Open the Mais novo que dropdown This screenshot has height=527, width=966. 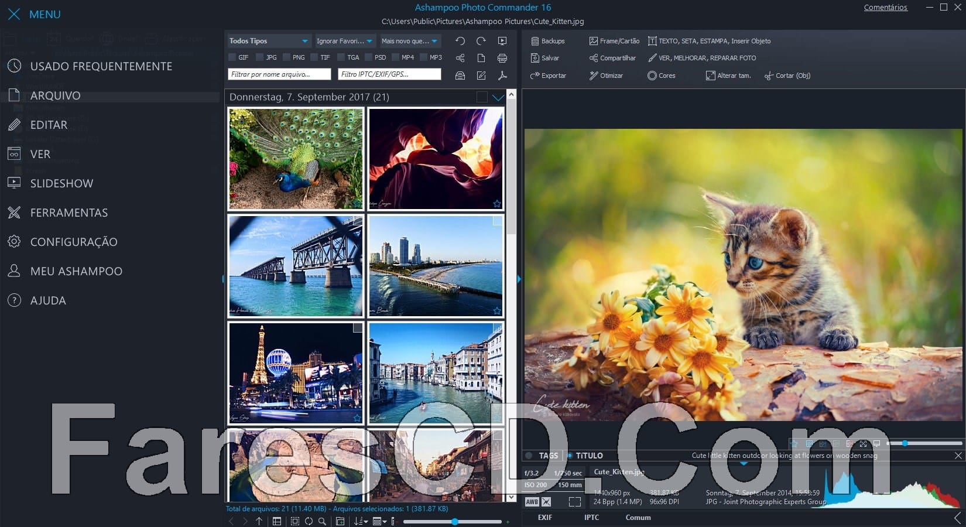[410, 41]
